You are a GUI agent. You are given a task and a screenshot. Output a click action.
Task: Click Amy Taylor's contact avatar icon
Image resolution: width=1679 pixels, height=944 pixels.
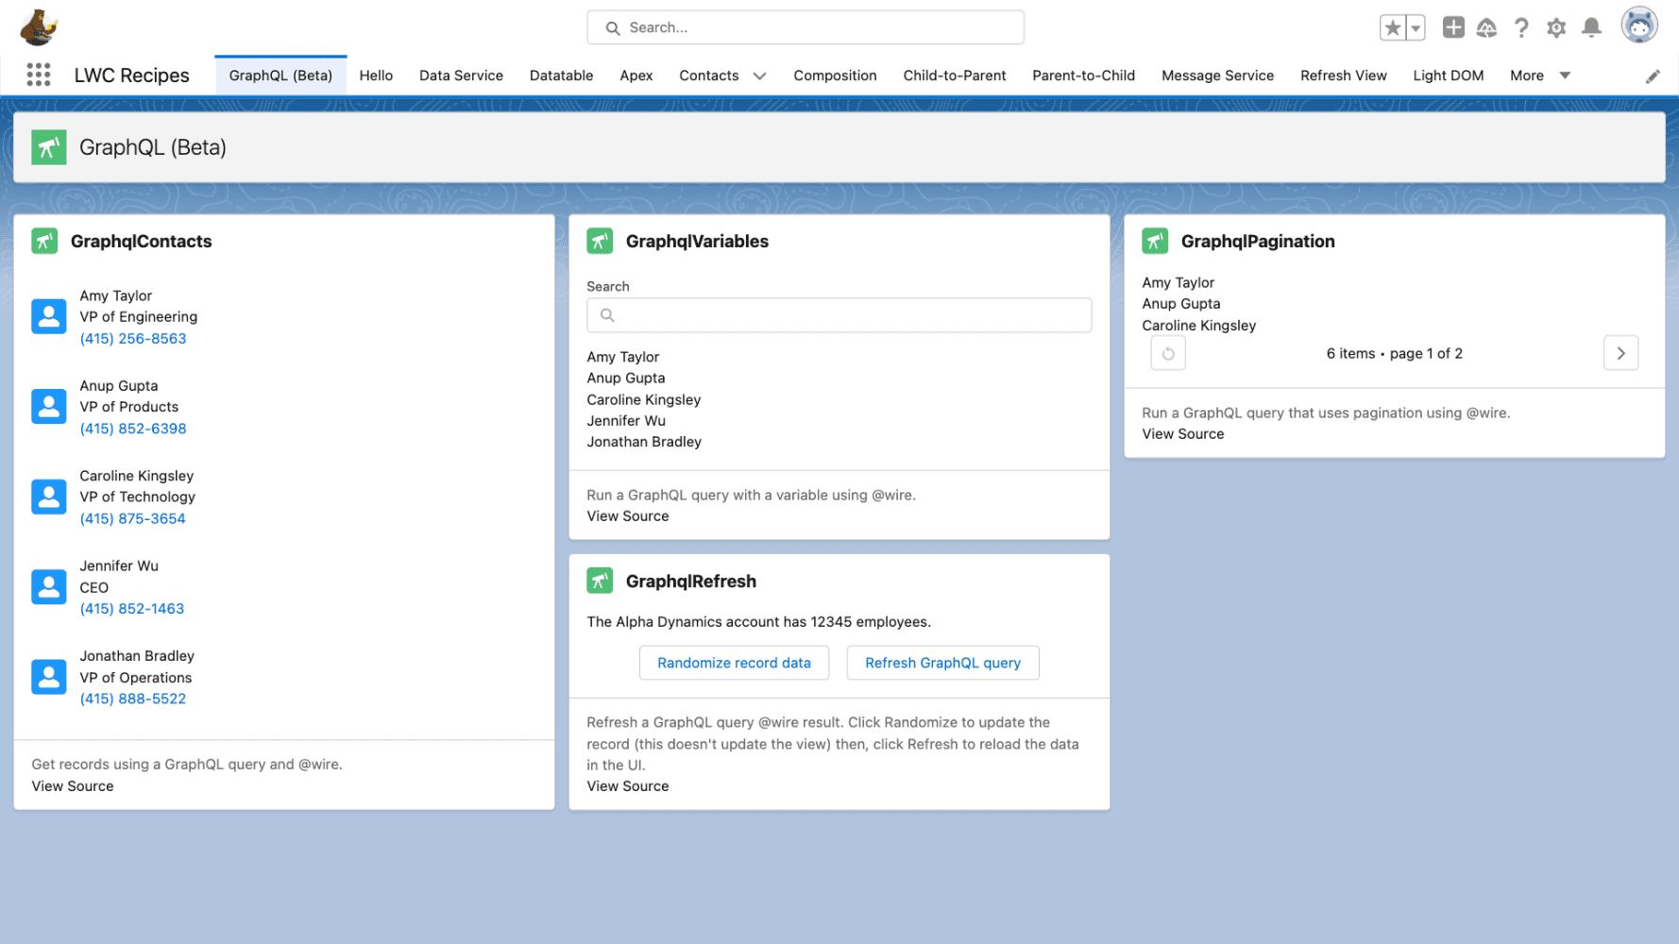click(49, 316)
